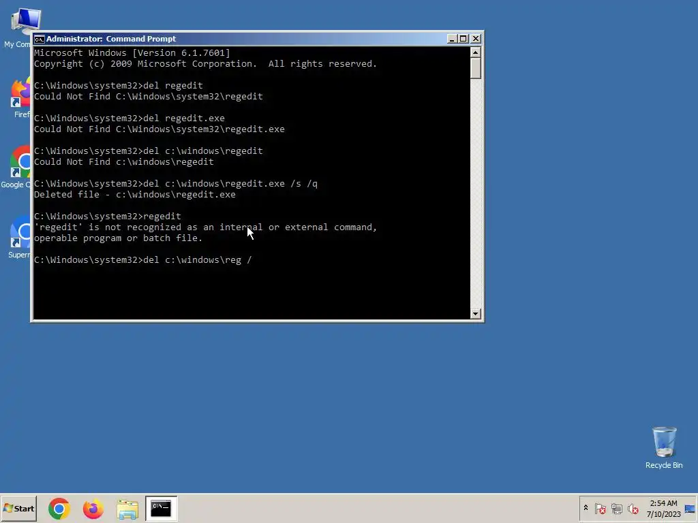
Task: Open the network status tray icon
Action: tap(616, 508)
